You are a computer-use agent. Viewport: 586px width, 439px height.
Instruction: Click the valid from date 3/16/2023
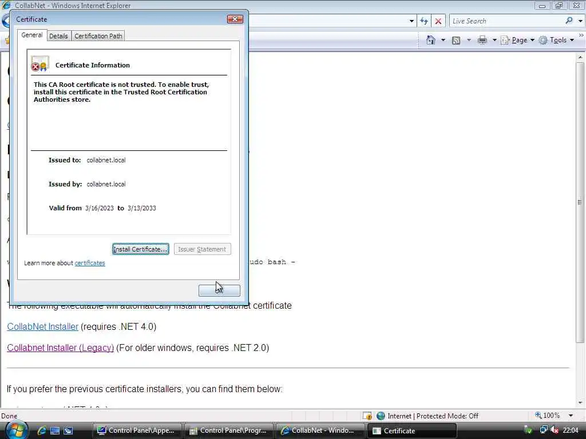pos(100,208)
